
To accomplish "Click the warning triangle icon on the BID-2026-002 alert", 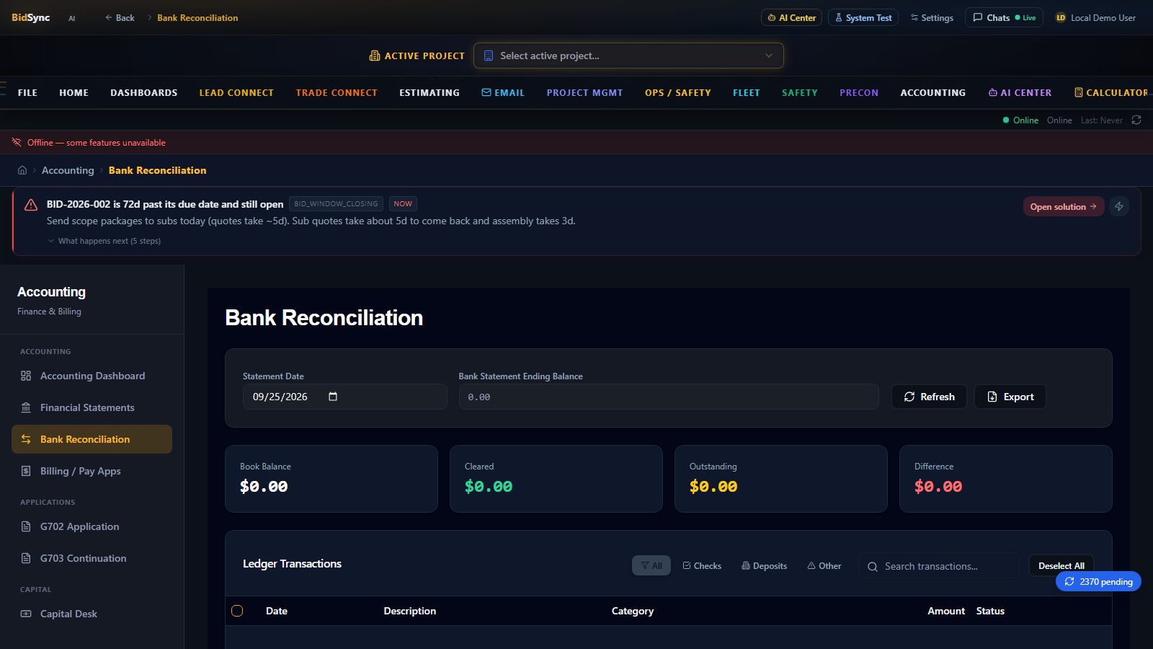I will pyautogui.click(x=31, y=205).
